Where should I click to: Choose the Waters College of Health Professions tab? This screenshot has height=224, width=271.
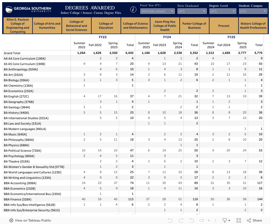[253, 26]
